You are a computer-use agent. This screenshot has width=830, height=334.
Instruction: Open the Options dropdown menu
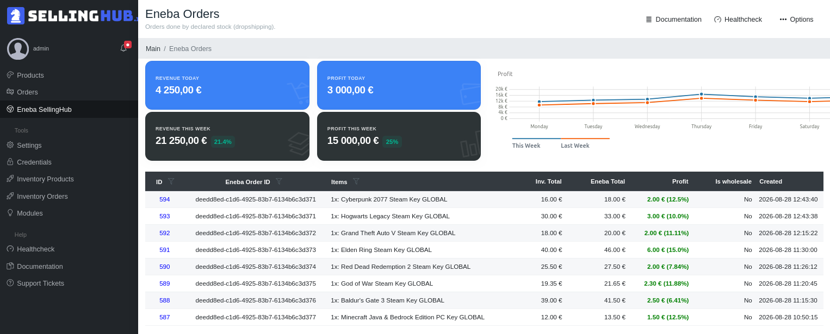pyautogui.click(x=796, y=20)
